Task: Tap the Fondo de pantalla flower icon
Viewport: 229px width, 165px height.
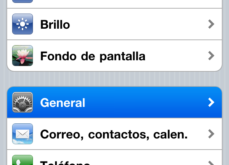Action: tap(23, 56)
